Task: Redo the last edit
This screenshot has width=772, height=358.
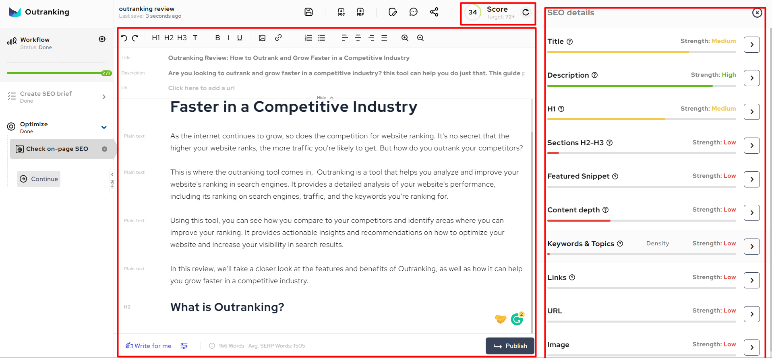Action: (x=135, y=38)
